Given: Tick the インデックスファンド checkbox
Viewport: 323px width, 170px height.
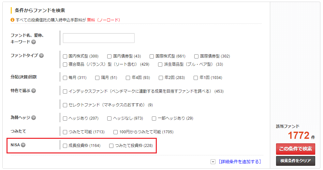Looking at the screenshot, I should click(65, 91).
